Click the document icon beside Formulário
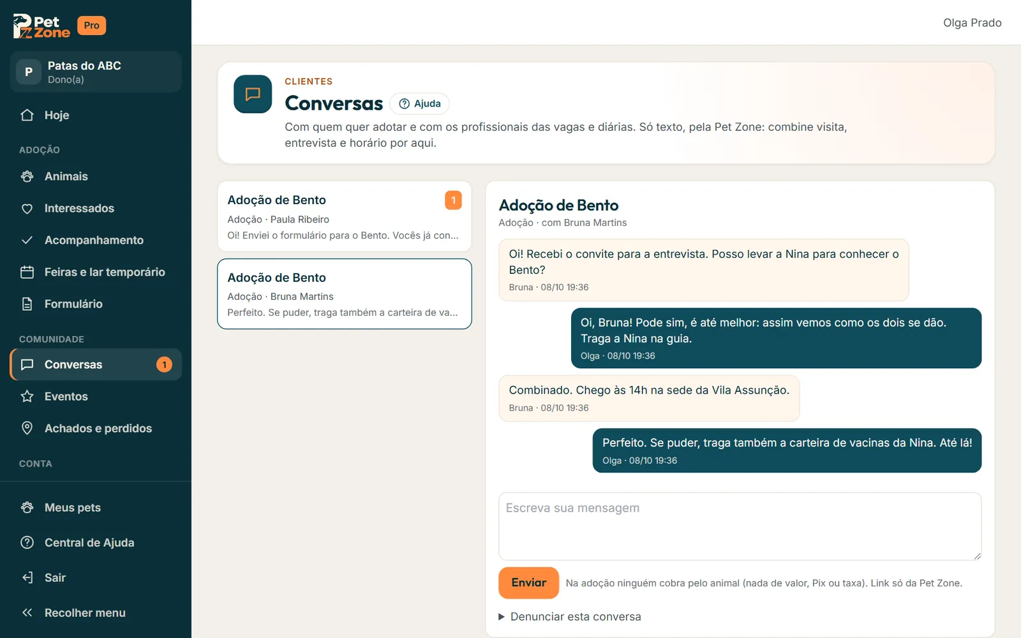This screenshot has width=1021, height=638. click(27, 304)
